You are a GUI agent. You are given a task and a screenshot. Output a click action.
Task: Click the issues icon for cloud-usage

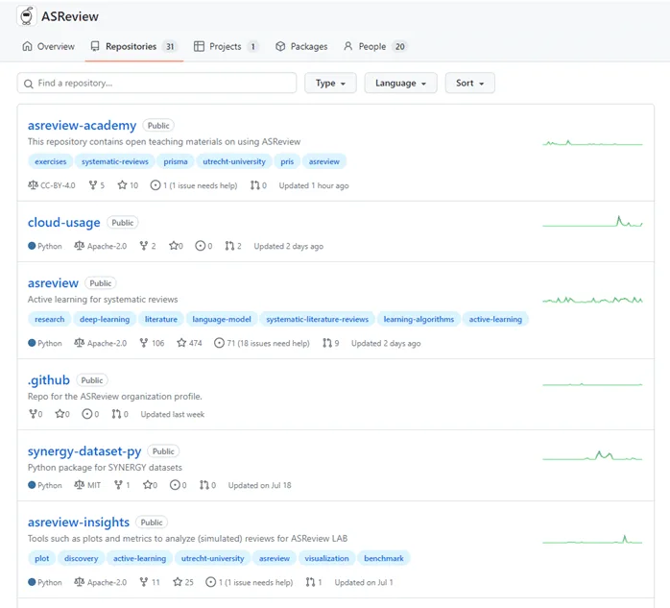pos(200,246)
